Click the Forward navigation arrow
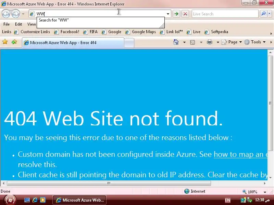 click(15, 14)
